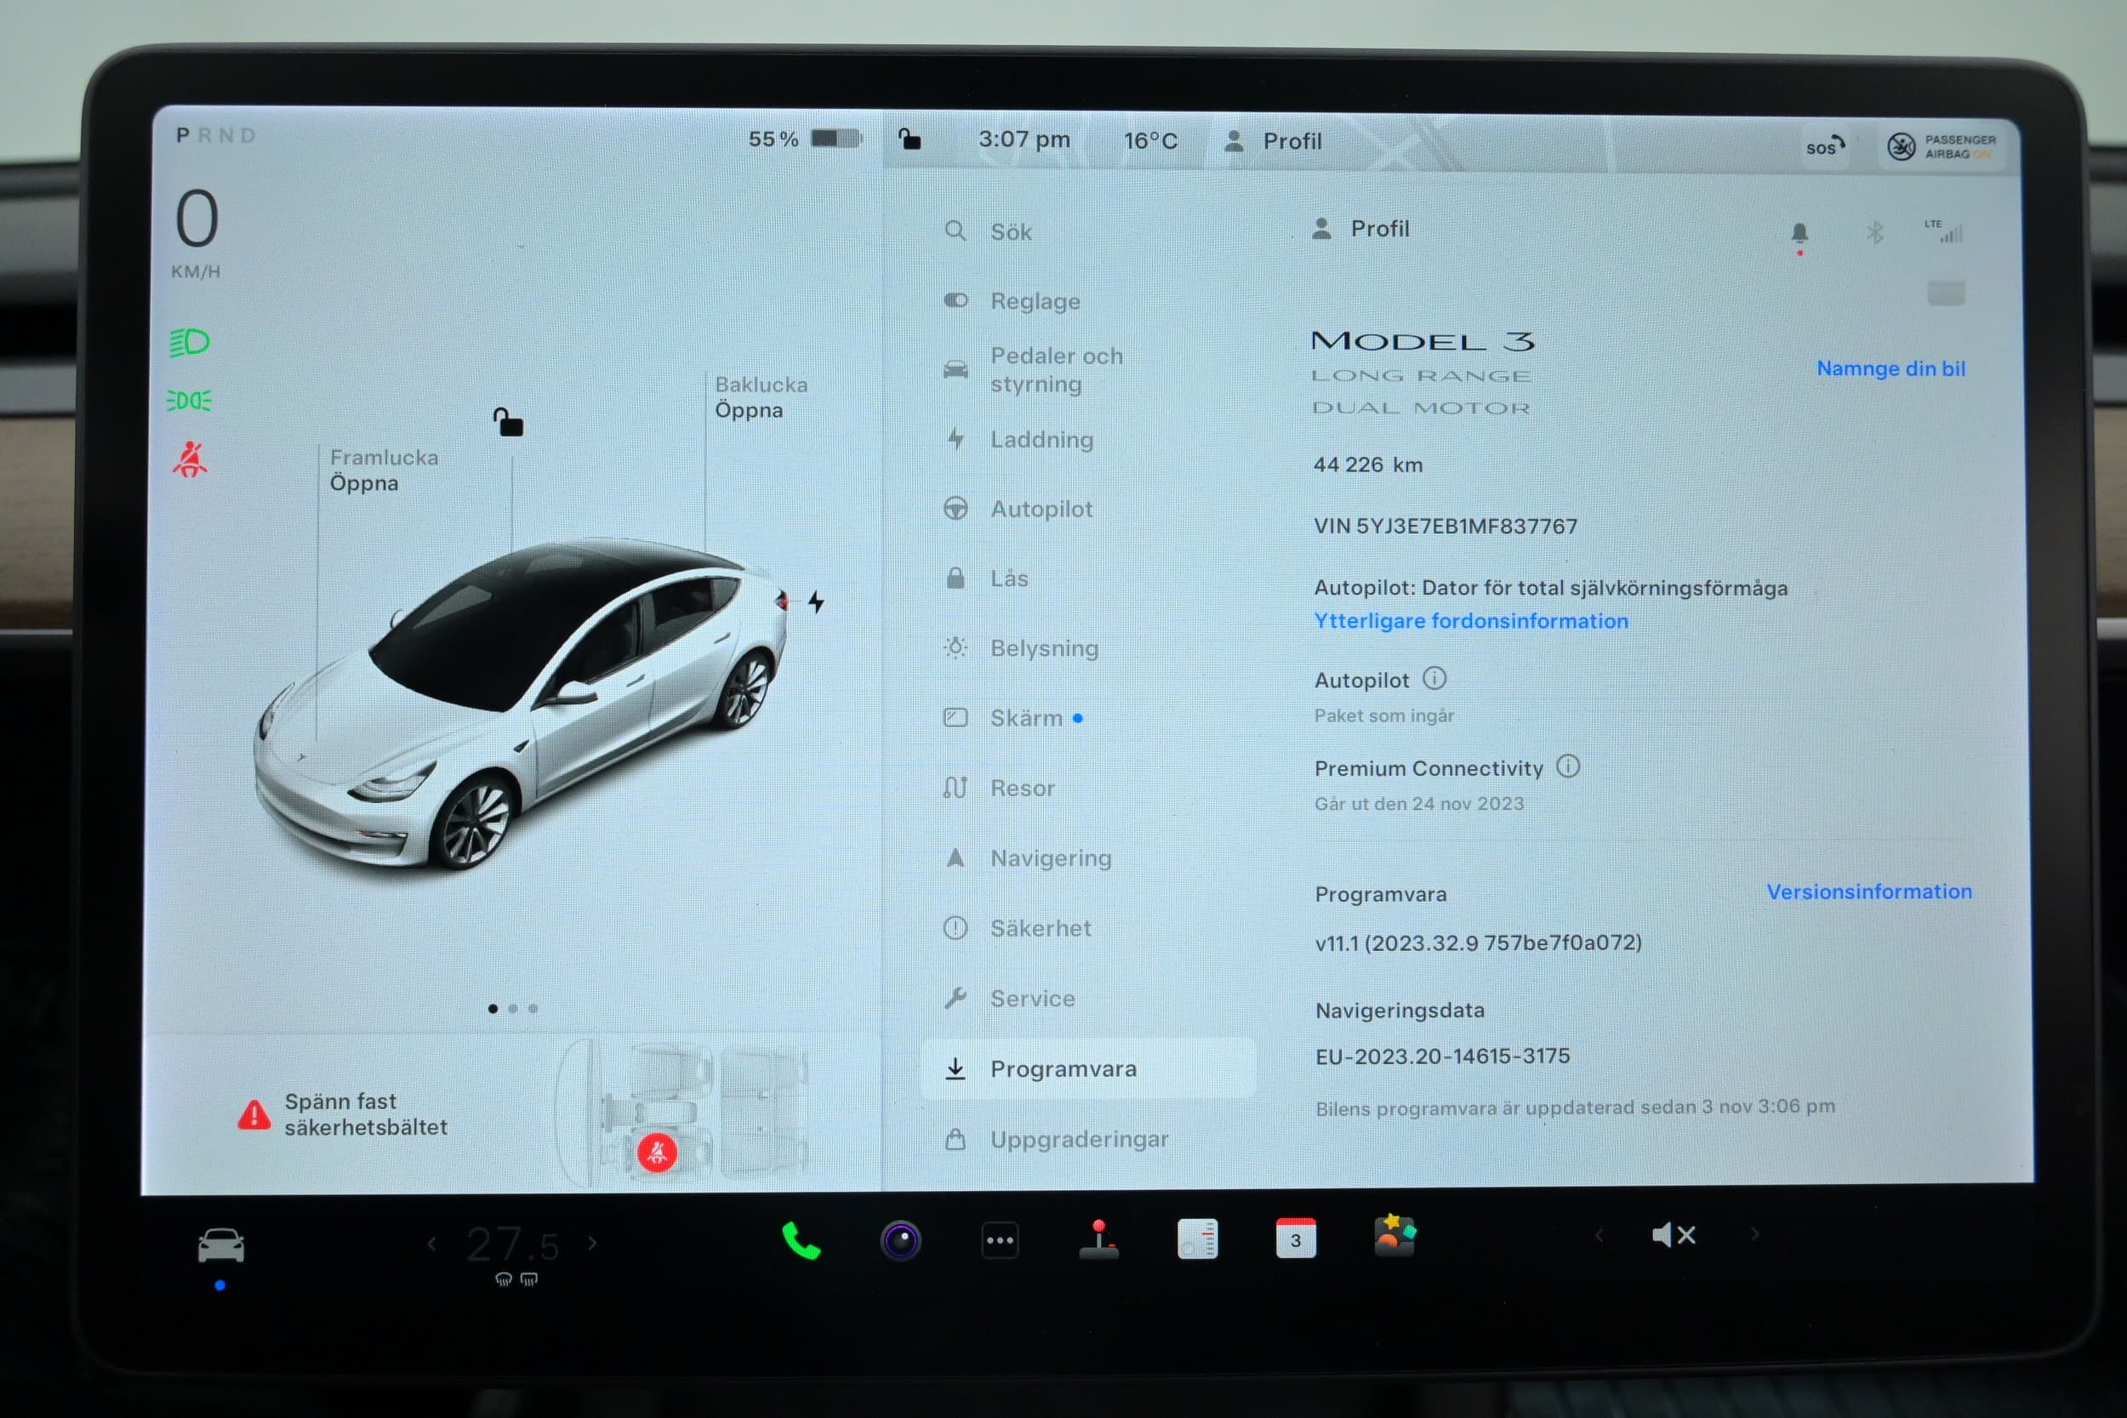Open the 27.5 climate temperature setting

(512, 1245)
